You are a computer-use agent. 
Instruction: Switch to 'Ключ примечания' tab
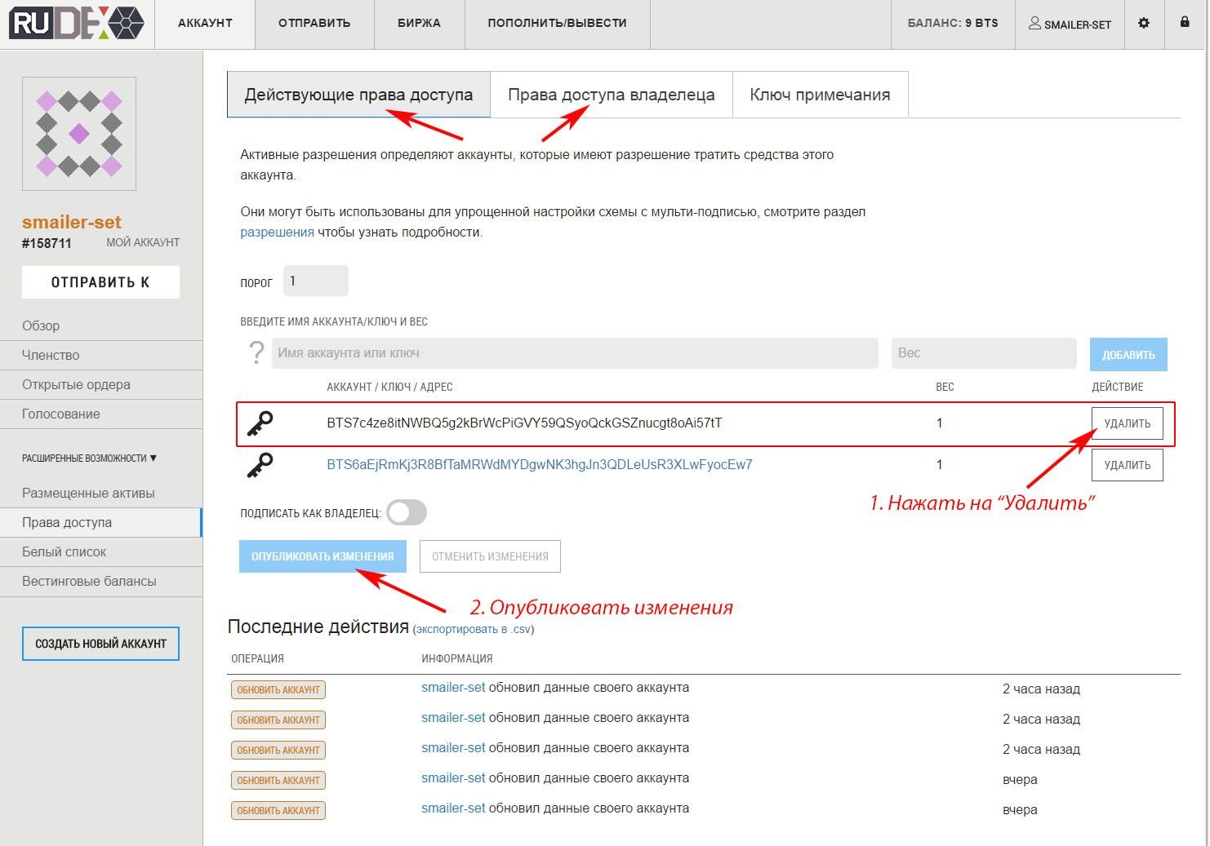[820, 95]
